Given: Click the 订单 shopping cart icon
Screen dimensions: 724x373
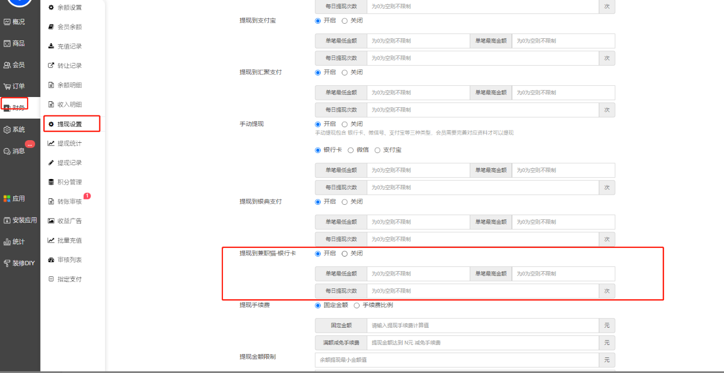Looking at the screenshot, I should pyautogui.click(x=7, y=87).
